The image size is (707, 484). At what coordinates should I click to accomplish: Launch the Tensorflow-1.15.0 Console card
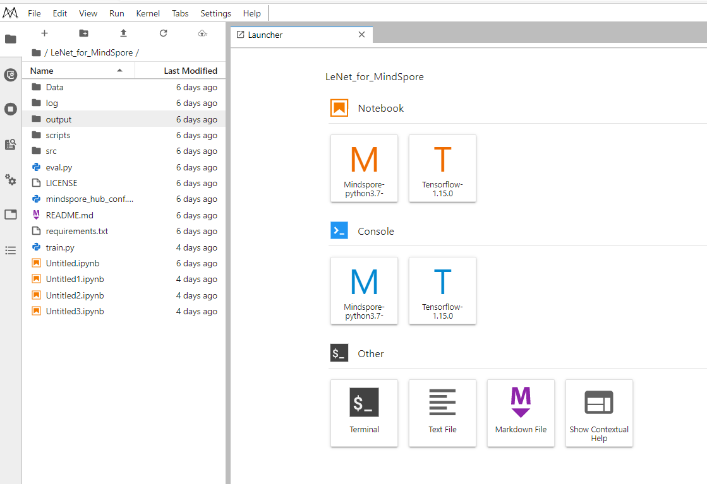(x=442, y=291)
